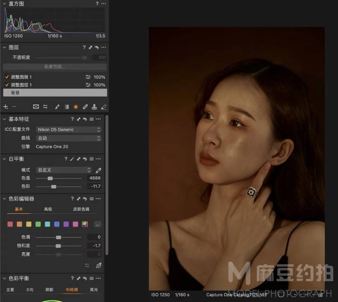
Task: Collapse the 基本特征 panel
Action: [x=4, y=119]
